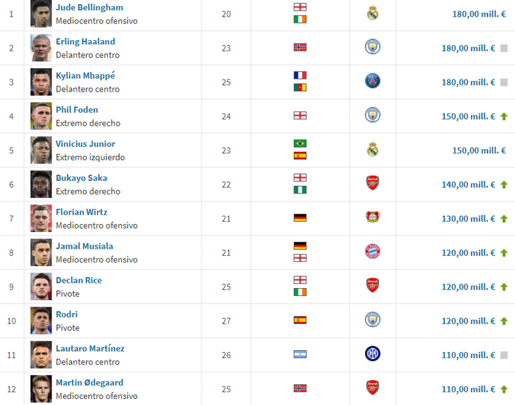Click Real Madrid crest in Jude Bellingham's row

[x=373, y=13]
